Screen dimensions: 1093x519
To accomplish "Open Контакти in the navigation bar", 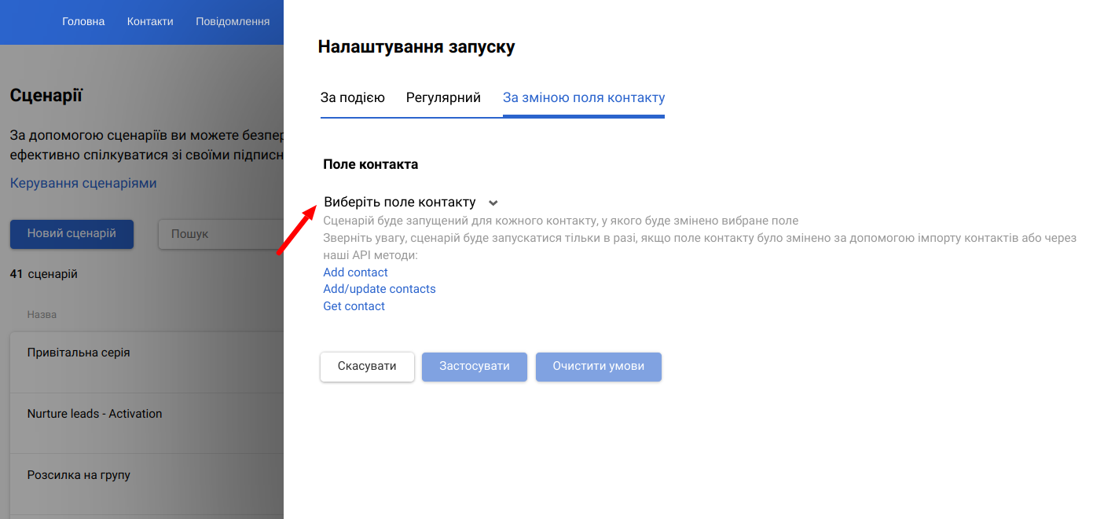I will [x=150, y=22].
